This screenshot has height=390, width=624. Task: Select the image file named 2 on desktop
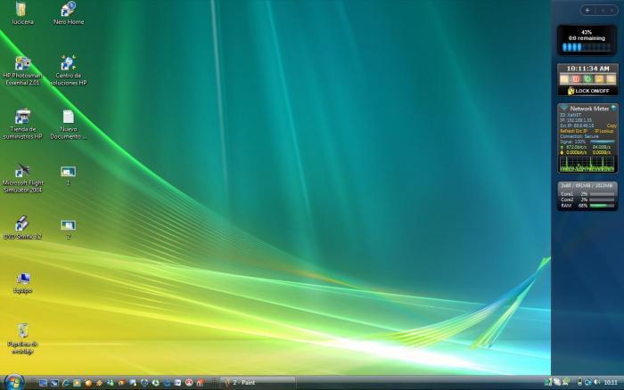click(69, 230)
